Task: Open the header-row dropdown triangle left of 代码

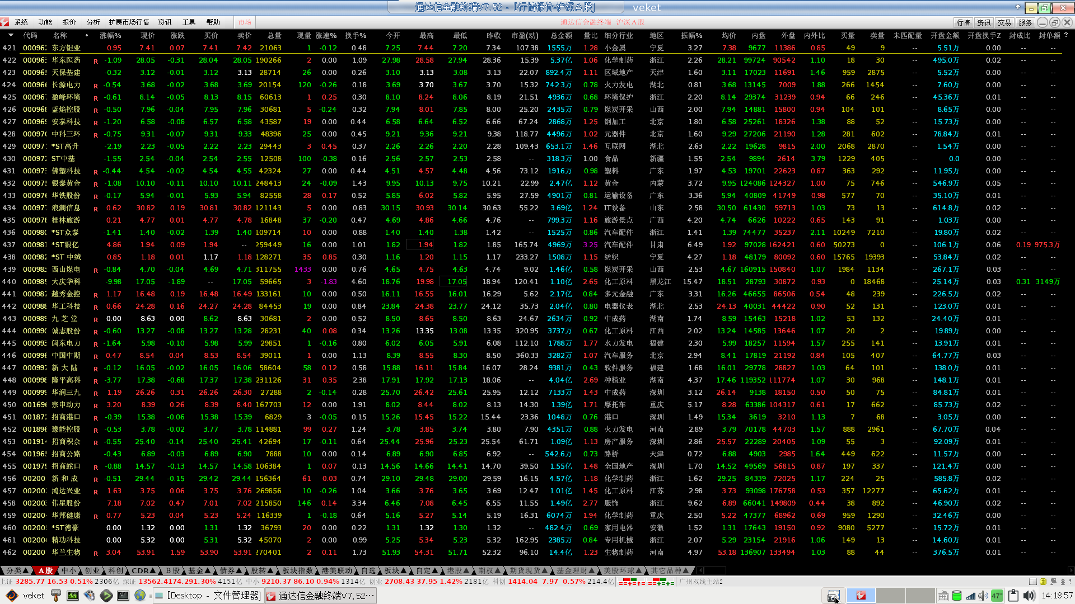Action: tap(11, 35)
